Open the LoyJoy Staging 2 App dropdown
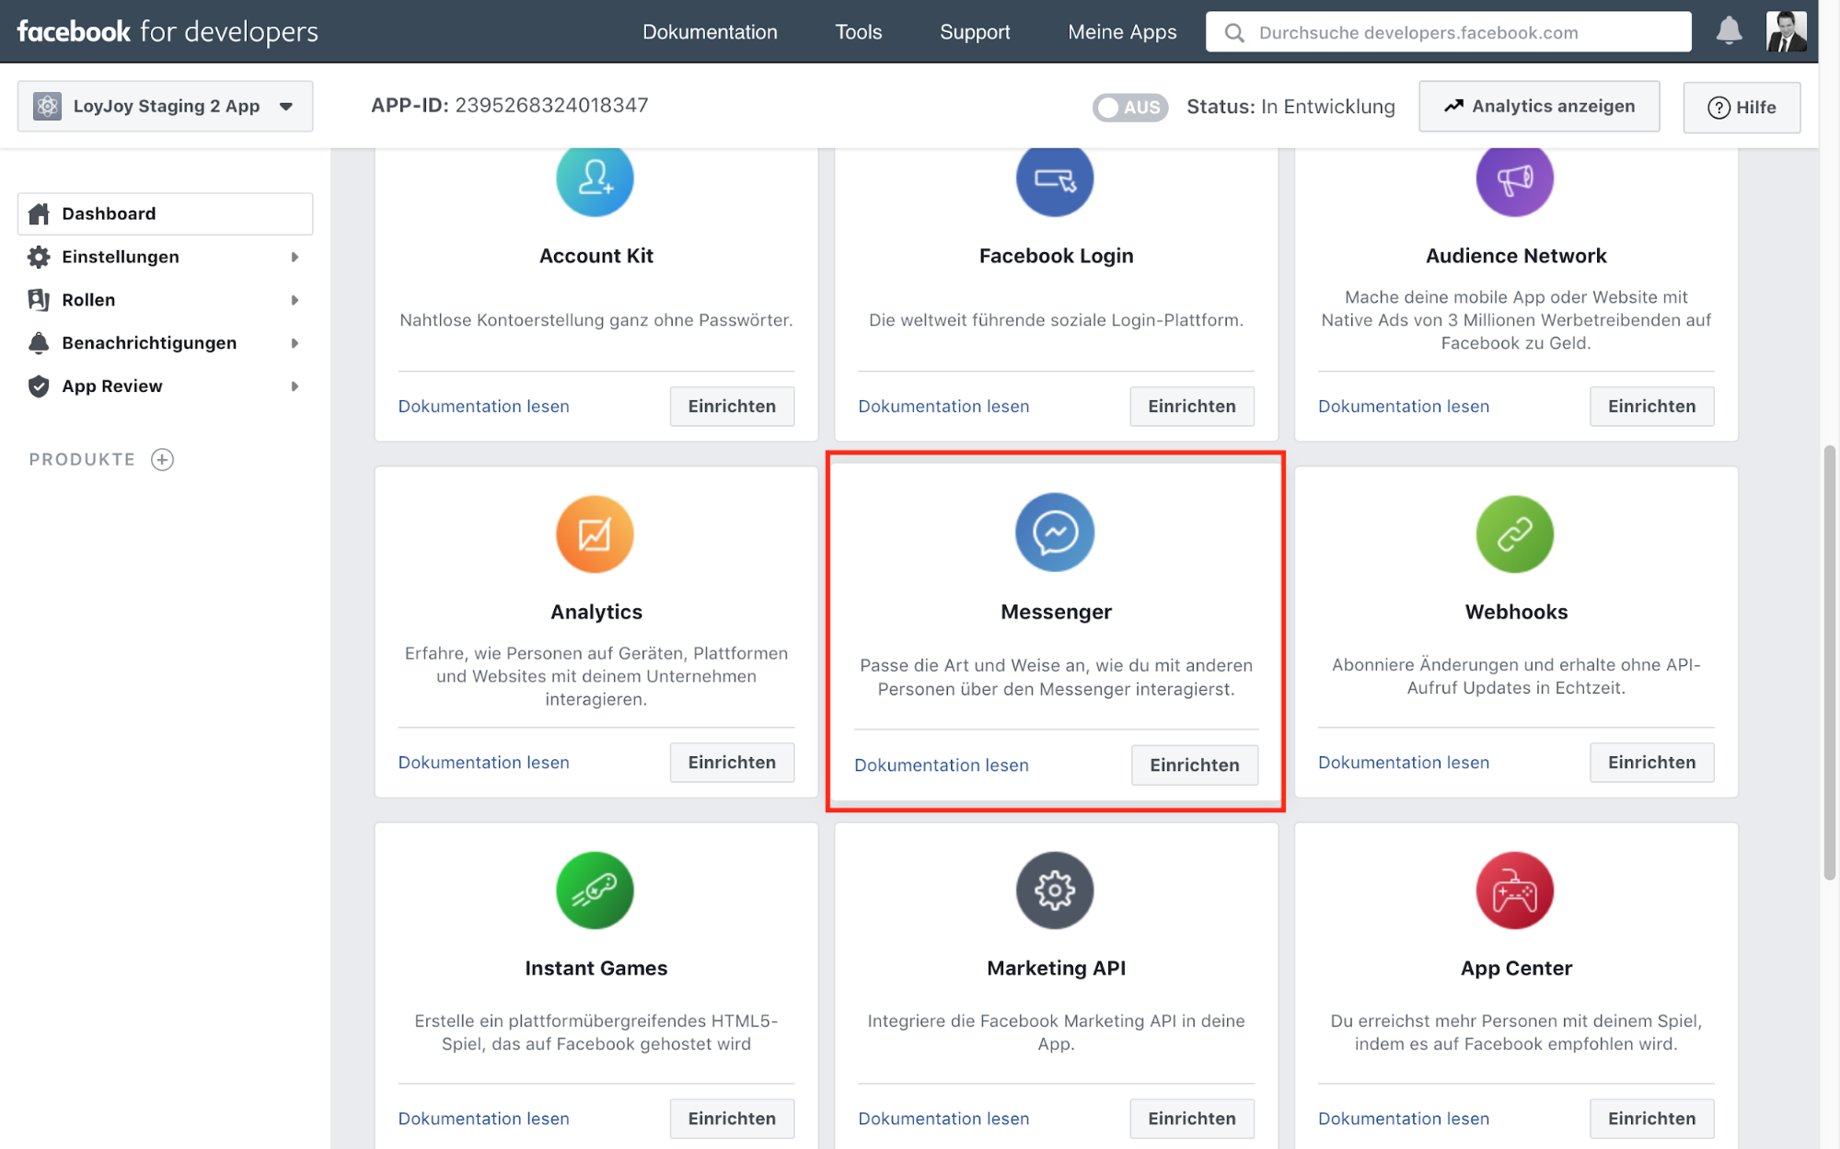1840x1149 pixels. click(x=165, y=106)
